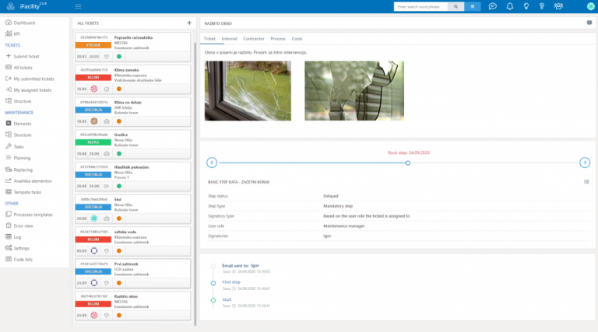This screenshot has height=332, width=598.
Task: Switch to the Costs tab
Action: pyautogui.click(x=297, y=38)
